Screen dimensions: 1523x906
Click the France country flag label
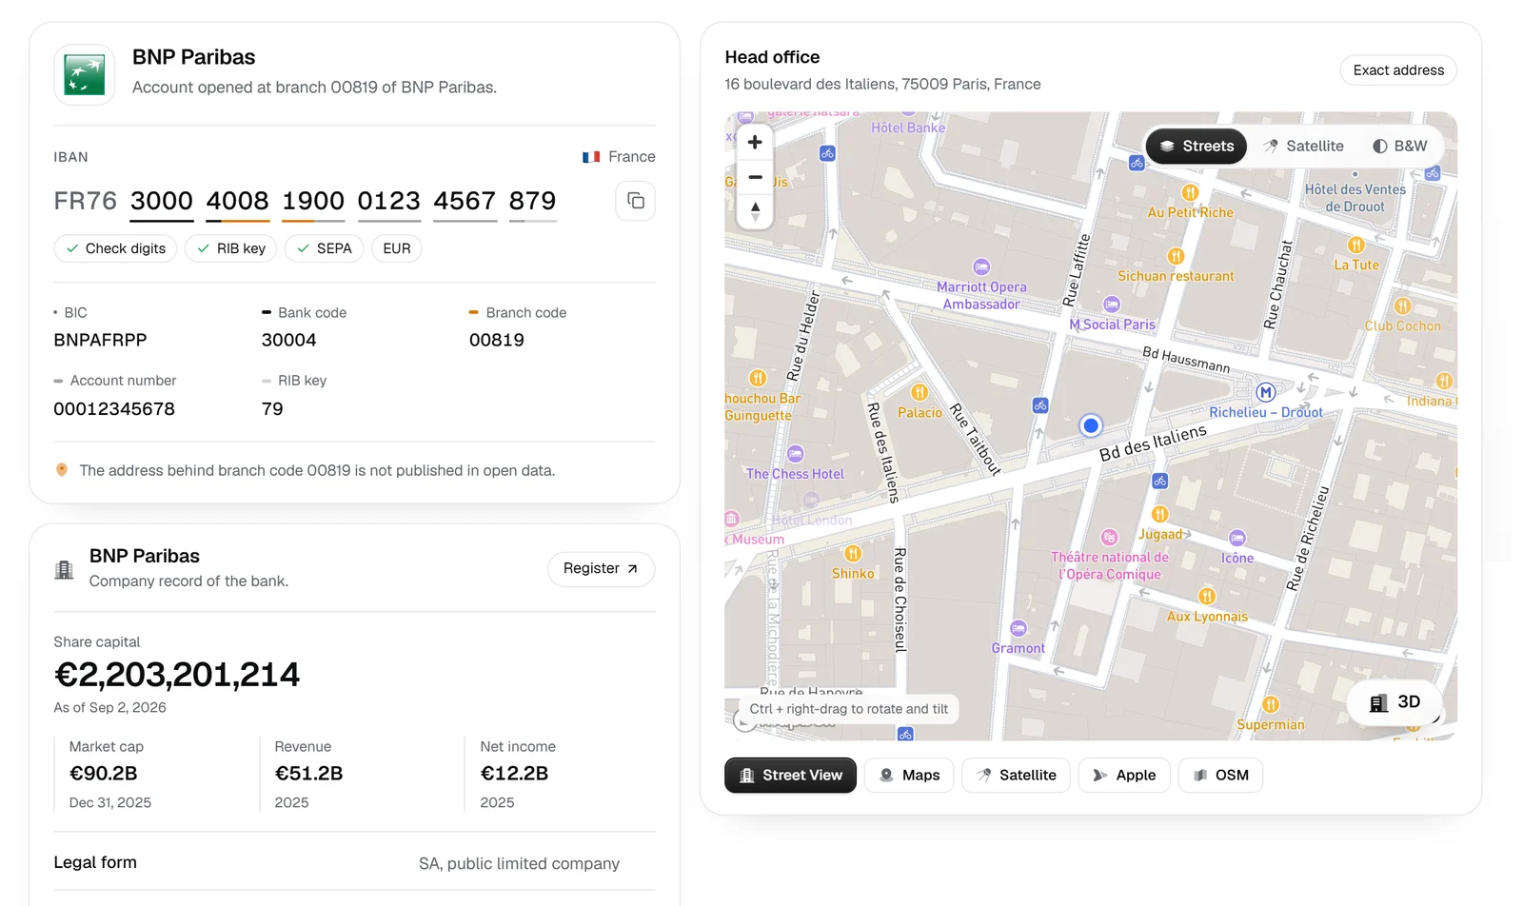tap(619, 157)
